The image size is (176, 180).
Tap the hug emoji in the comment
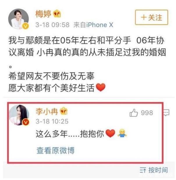point(122,133)
